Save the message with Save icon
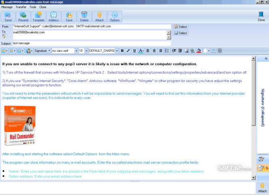Screen dimensions: 269x195 point(69,16)
